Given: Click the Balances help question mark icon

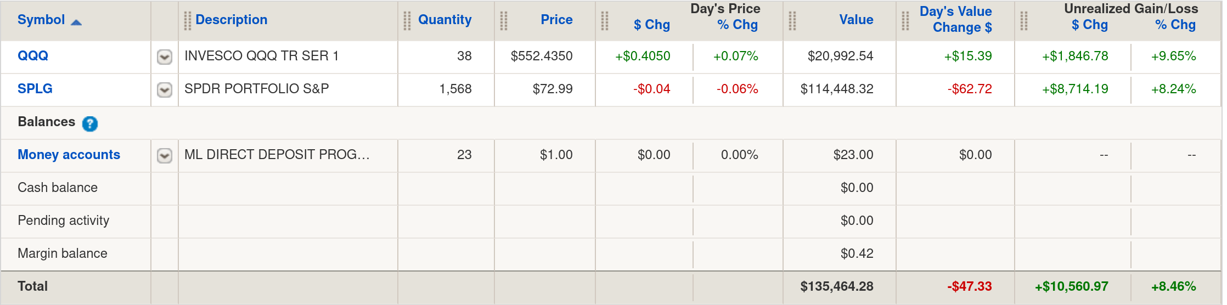Looking at the screenshot, I should tap(90, 124).
